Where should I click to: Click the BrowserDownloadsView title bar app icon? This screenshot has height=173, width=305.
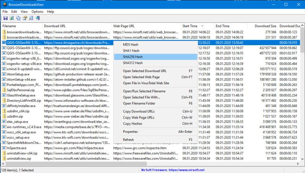(4, 4)
